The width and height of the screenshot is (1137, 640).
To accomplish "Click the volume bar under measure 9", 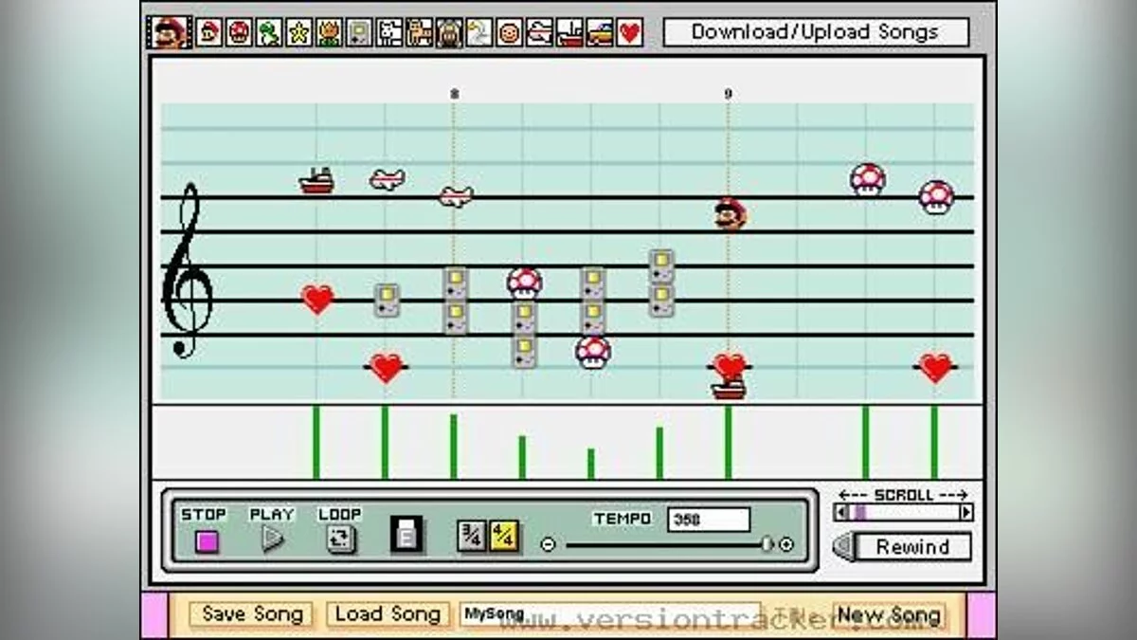I will [728, 443].
